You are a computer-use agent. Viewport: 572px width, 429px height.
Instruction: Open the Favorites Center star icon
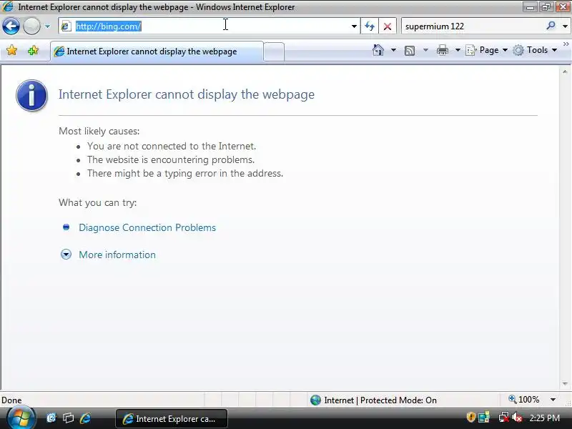[x=11, y=50]
